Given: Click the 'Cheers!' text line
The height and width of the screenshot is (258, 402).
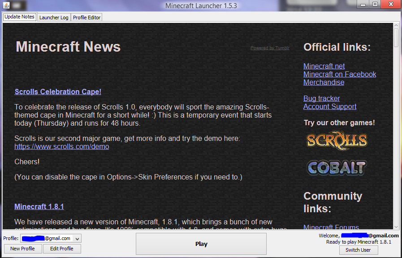Looking at the screenshot, I should click(27, 162).
